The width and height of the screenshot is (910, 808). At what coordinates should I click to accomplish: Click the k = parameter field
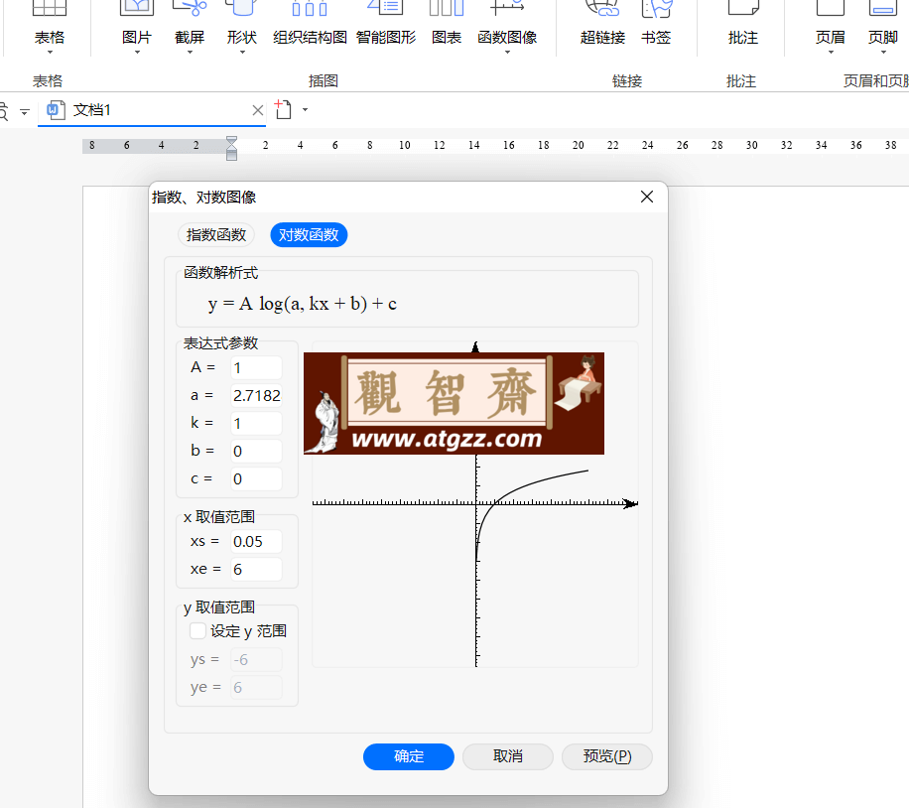[x=256, y=424]
